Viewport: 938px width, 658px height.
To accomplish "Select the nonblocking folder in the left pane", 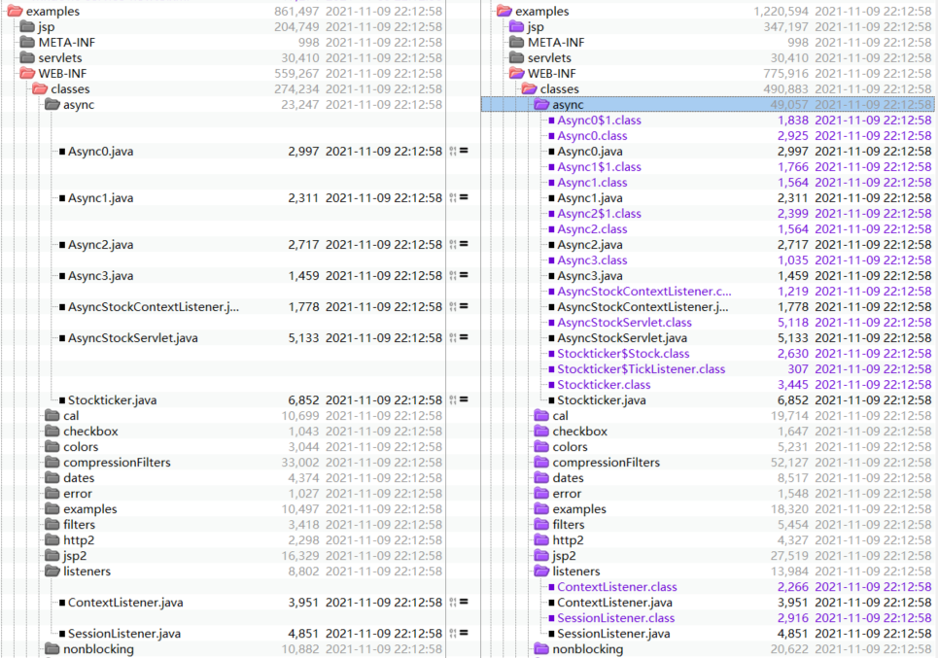I will [x=99, y=649].
